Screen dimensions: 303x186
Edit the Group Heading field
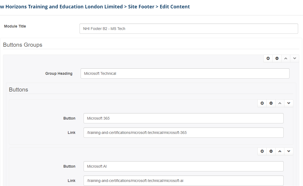[185, 73]
